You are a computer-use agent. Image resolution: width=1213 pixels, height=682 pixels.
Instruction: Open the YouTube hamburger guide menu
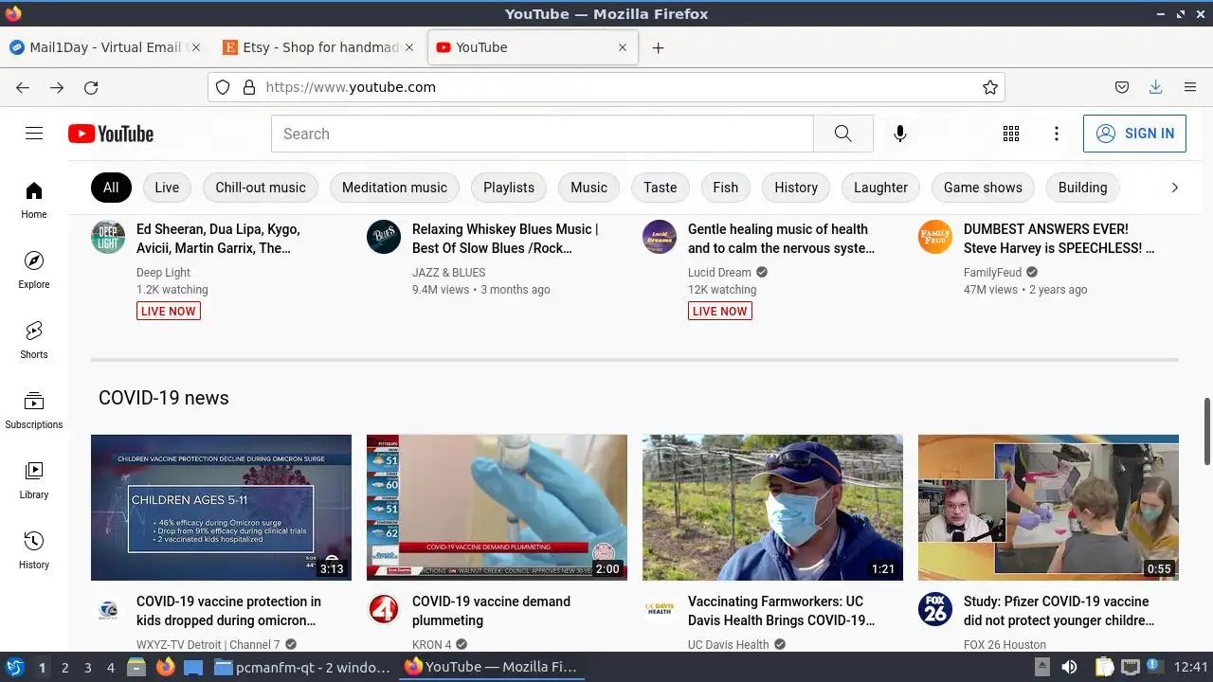tap(34, 134)
